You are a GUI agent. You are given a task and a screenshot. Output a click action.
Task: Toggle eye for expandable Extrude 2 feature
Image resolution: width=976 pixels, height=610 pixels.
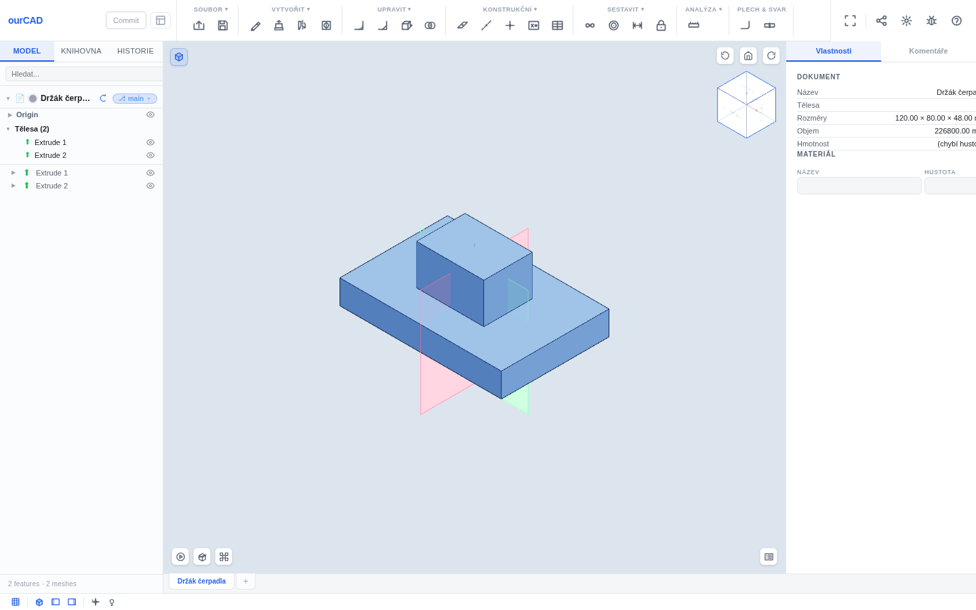click(x=150, y=186)
